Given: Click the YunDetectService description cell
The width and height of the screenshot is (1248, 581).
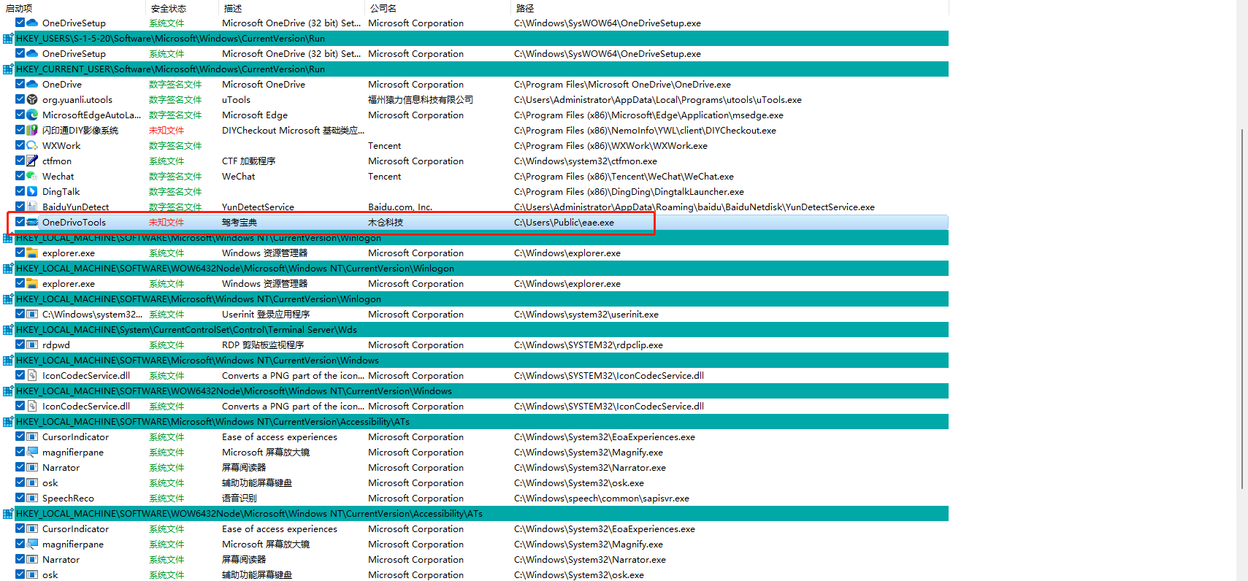Looking at the screenshot, I should point(258,207).
